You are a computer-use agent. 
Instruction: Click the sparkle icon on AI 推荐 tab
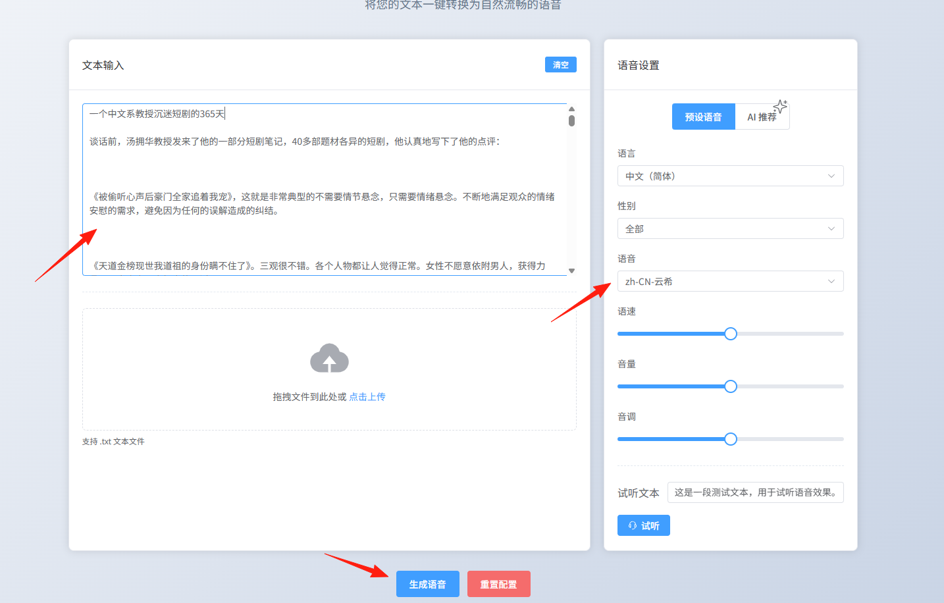point(781,106)
